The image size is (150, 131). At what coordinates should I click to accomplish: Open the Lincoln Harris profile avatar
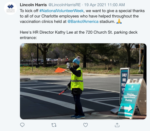click(11, 8)
